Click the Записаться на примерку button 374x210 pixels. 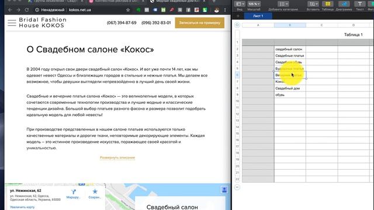(200, 23)
